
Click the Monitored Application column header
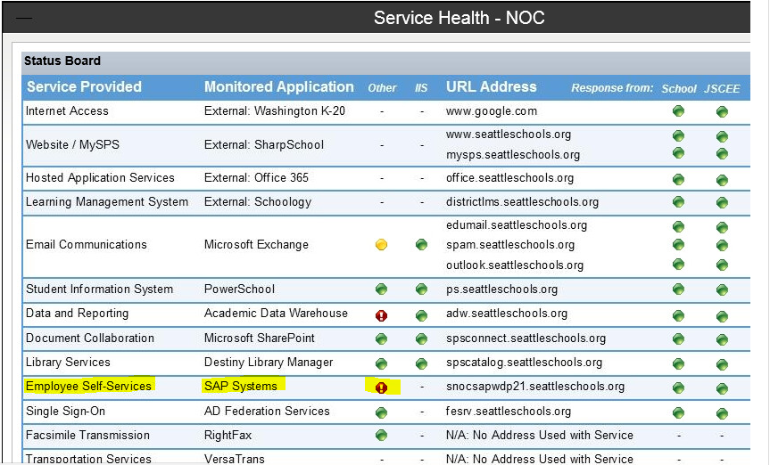pos(279,86)
